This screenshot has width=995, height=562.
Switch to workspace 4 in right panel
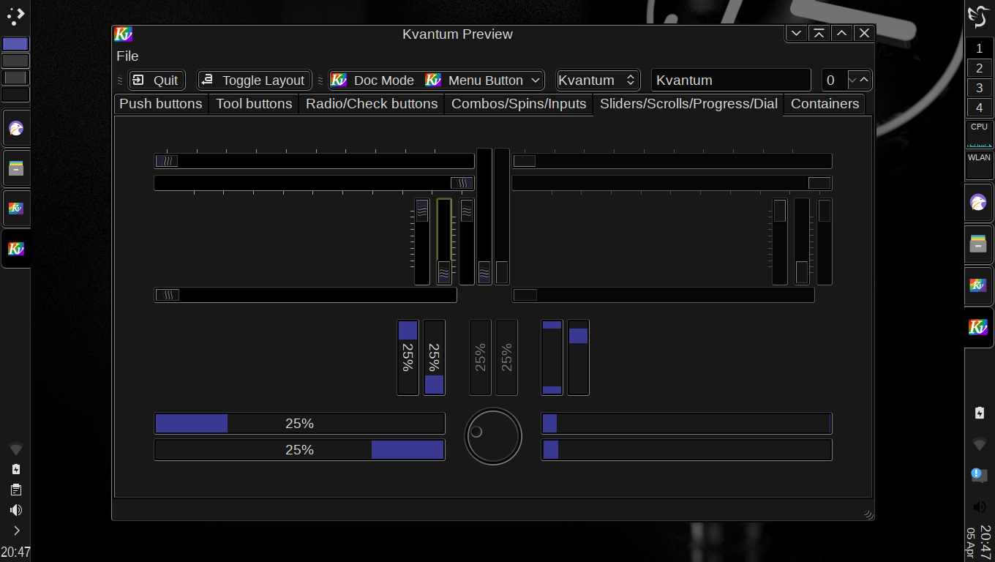click(x=980, y=108)
